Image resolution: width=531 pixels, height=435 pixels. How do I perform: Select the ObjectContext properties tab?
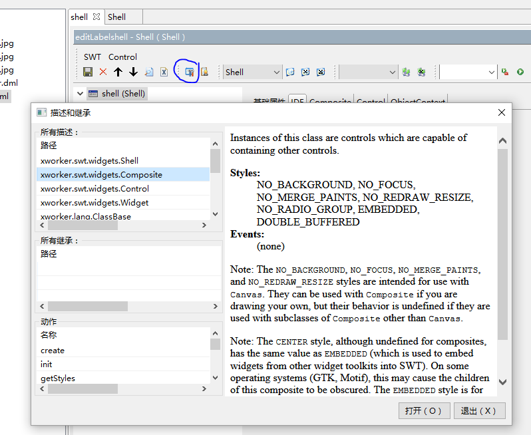(418, 100)
